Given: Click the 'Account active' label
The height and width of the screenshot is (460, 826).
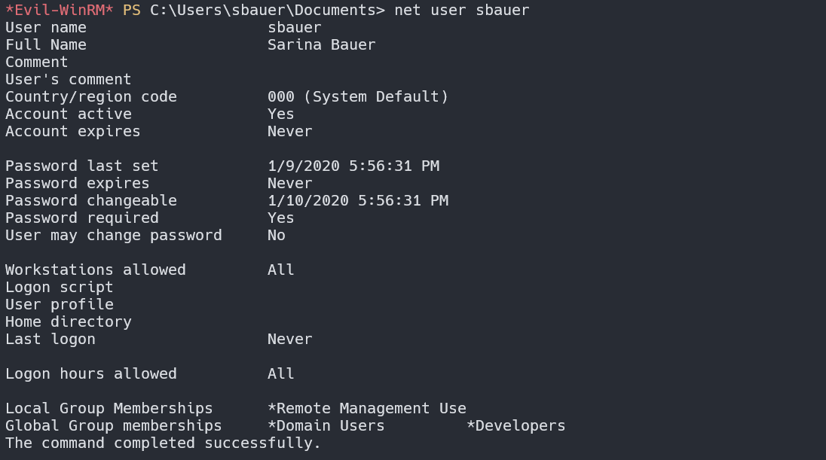Looking at the screenshot, I should (x=69, y=114).
